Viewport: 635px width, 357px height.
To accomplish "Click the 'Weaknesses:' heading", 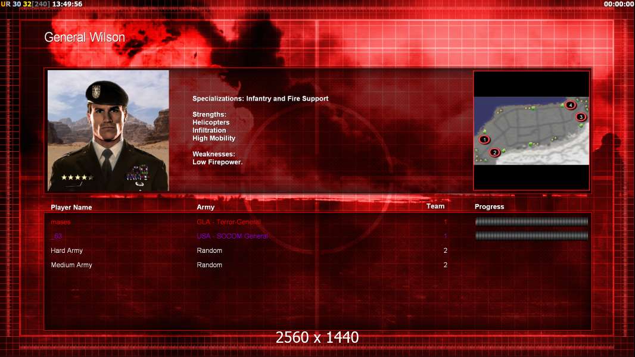I will tap(214, 154).
